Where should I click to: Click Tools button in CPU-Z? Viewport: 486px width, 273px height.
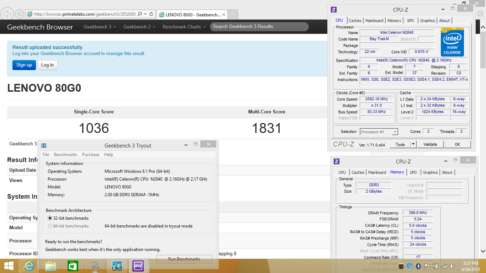400,144
